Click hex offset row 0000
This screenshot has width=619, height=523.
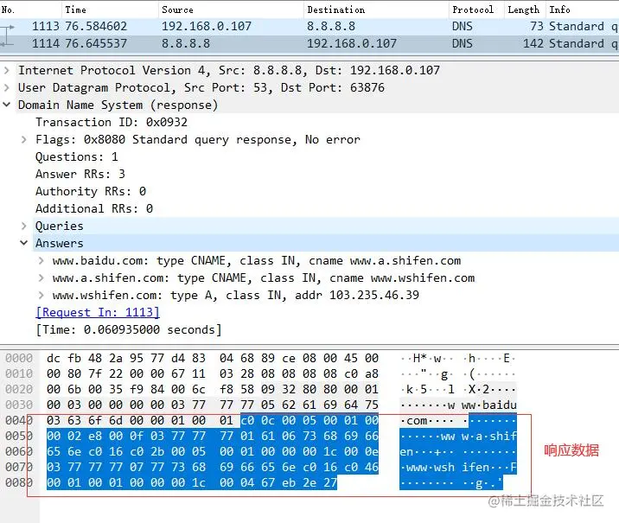pos(19,359)
